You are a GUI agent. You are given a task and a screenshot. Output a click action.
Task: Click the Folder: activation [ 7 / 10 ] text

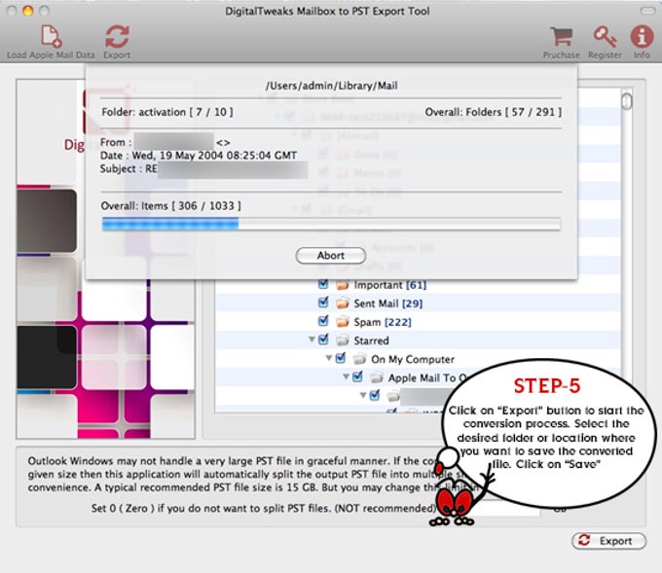[x=167, y=112]
